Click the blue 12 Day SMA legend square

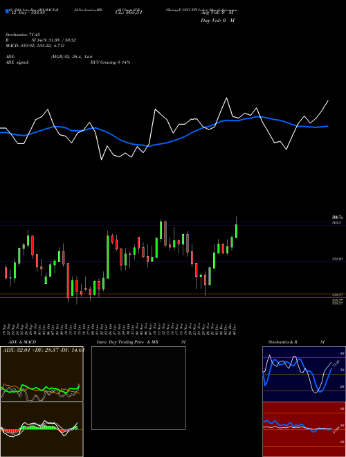(x=7, y=11)
